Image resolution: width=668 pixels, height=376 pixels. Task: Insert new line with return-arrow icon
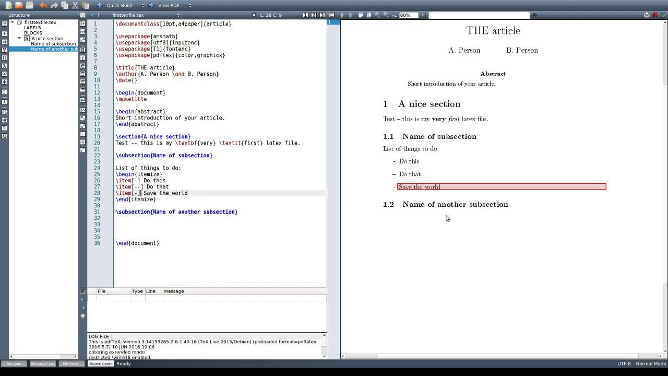coord(82,100)
